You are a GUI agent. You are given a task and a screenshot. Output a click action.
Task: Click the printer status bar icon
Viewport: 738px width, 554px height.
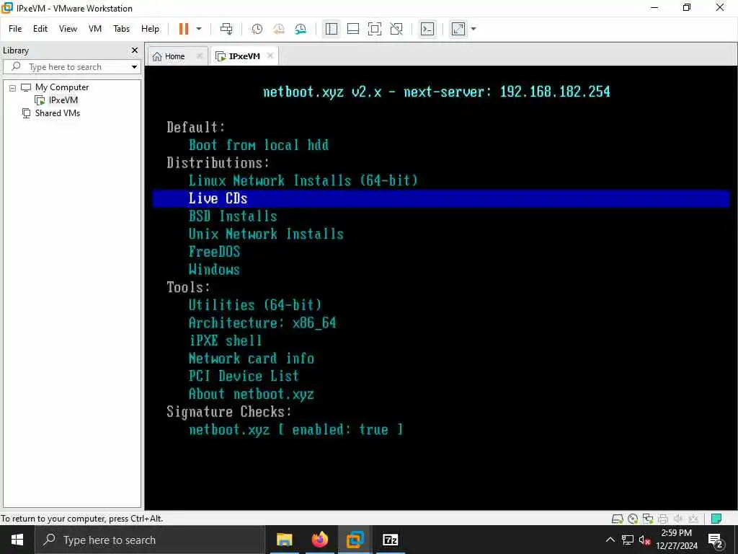(663, 519)
